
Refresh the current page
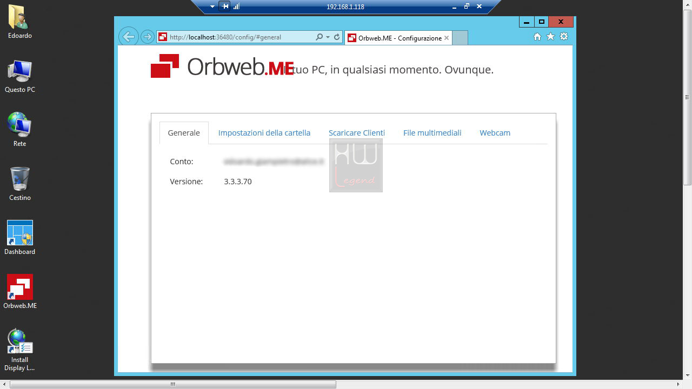337,37
